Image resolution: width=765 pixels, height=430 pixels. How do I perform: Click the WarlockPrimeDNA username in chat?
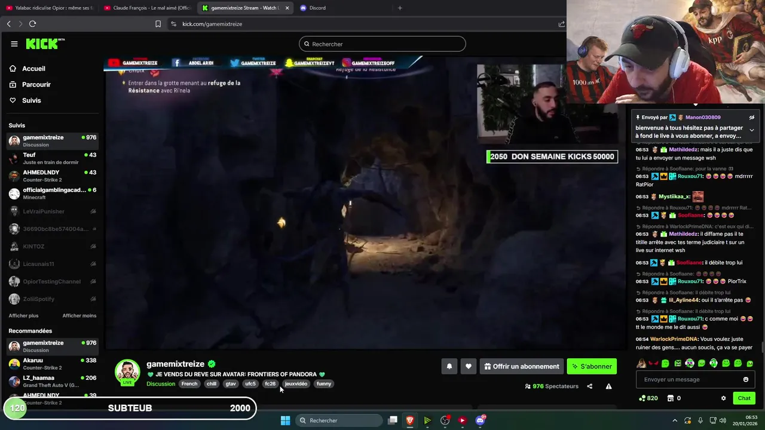674,339
